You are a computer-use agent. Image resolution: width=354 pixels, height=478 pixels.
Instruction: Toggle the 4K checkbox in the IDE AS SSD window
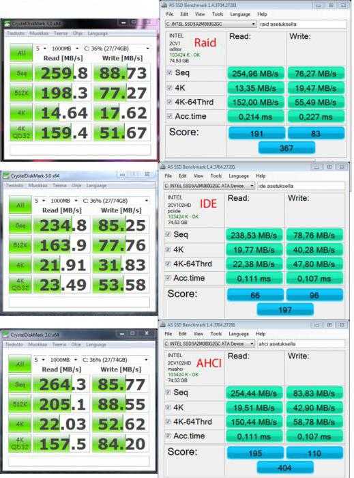[x=168, y=249]
